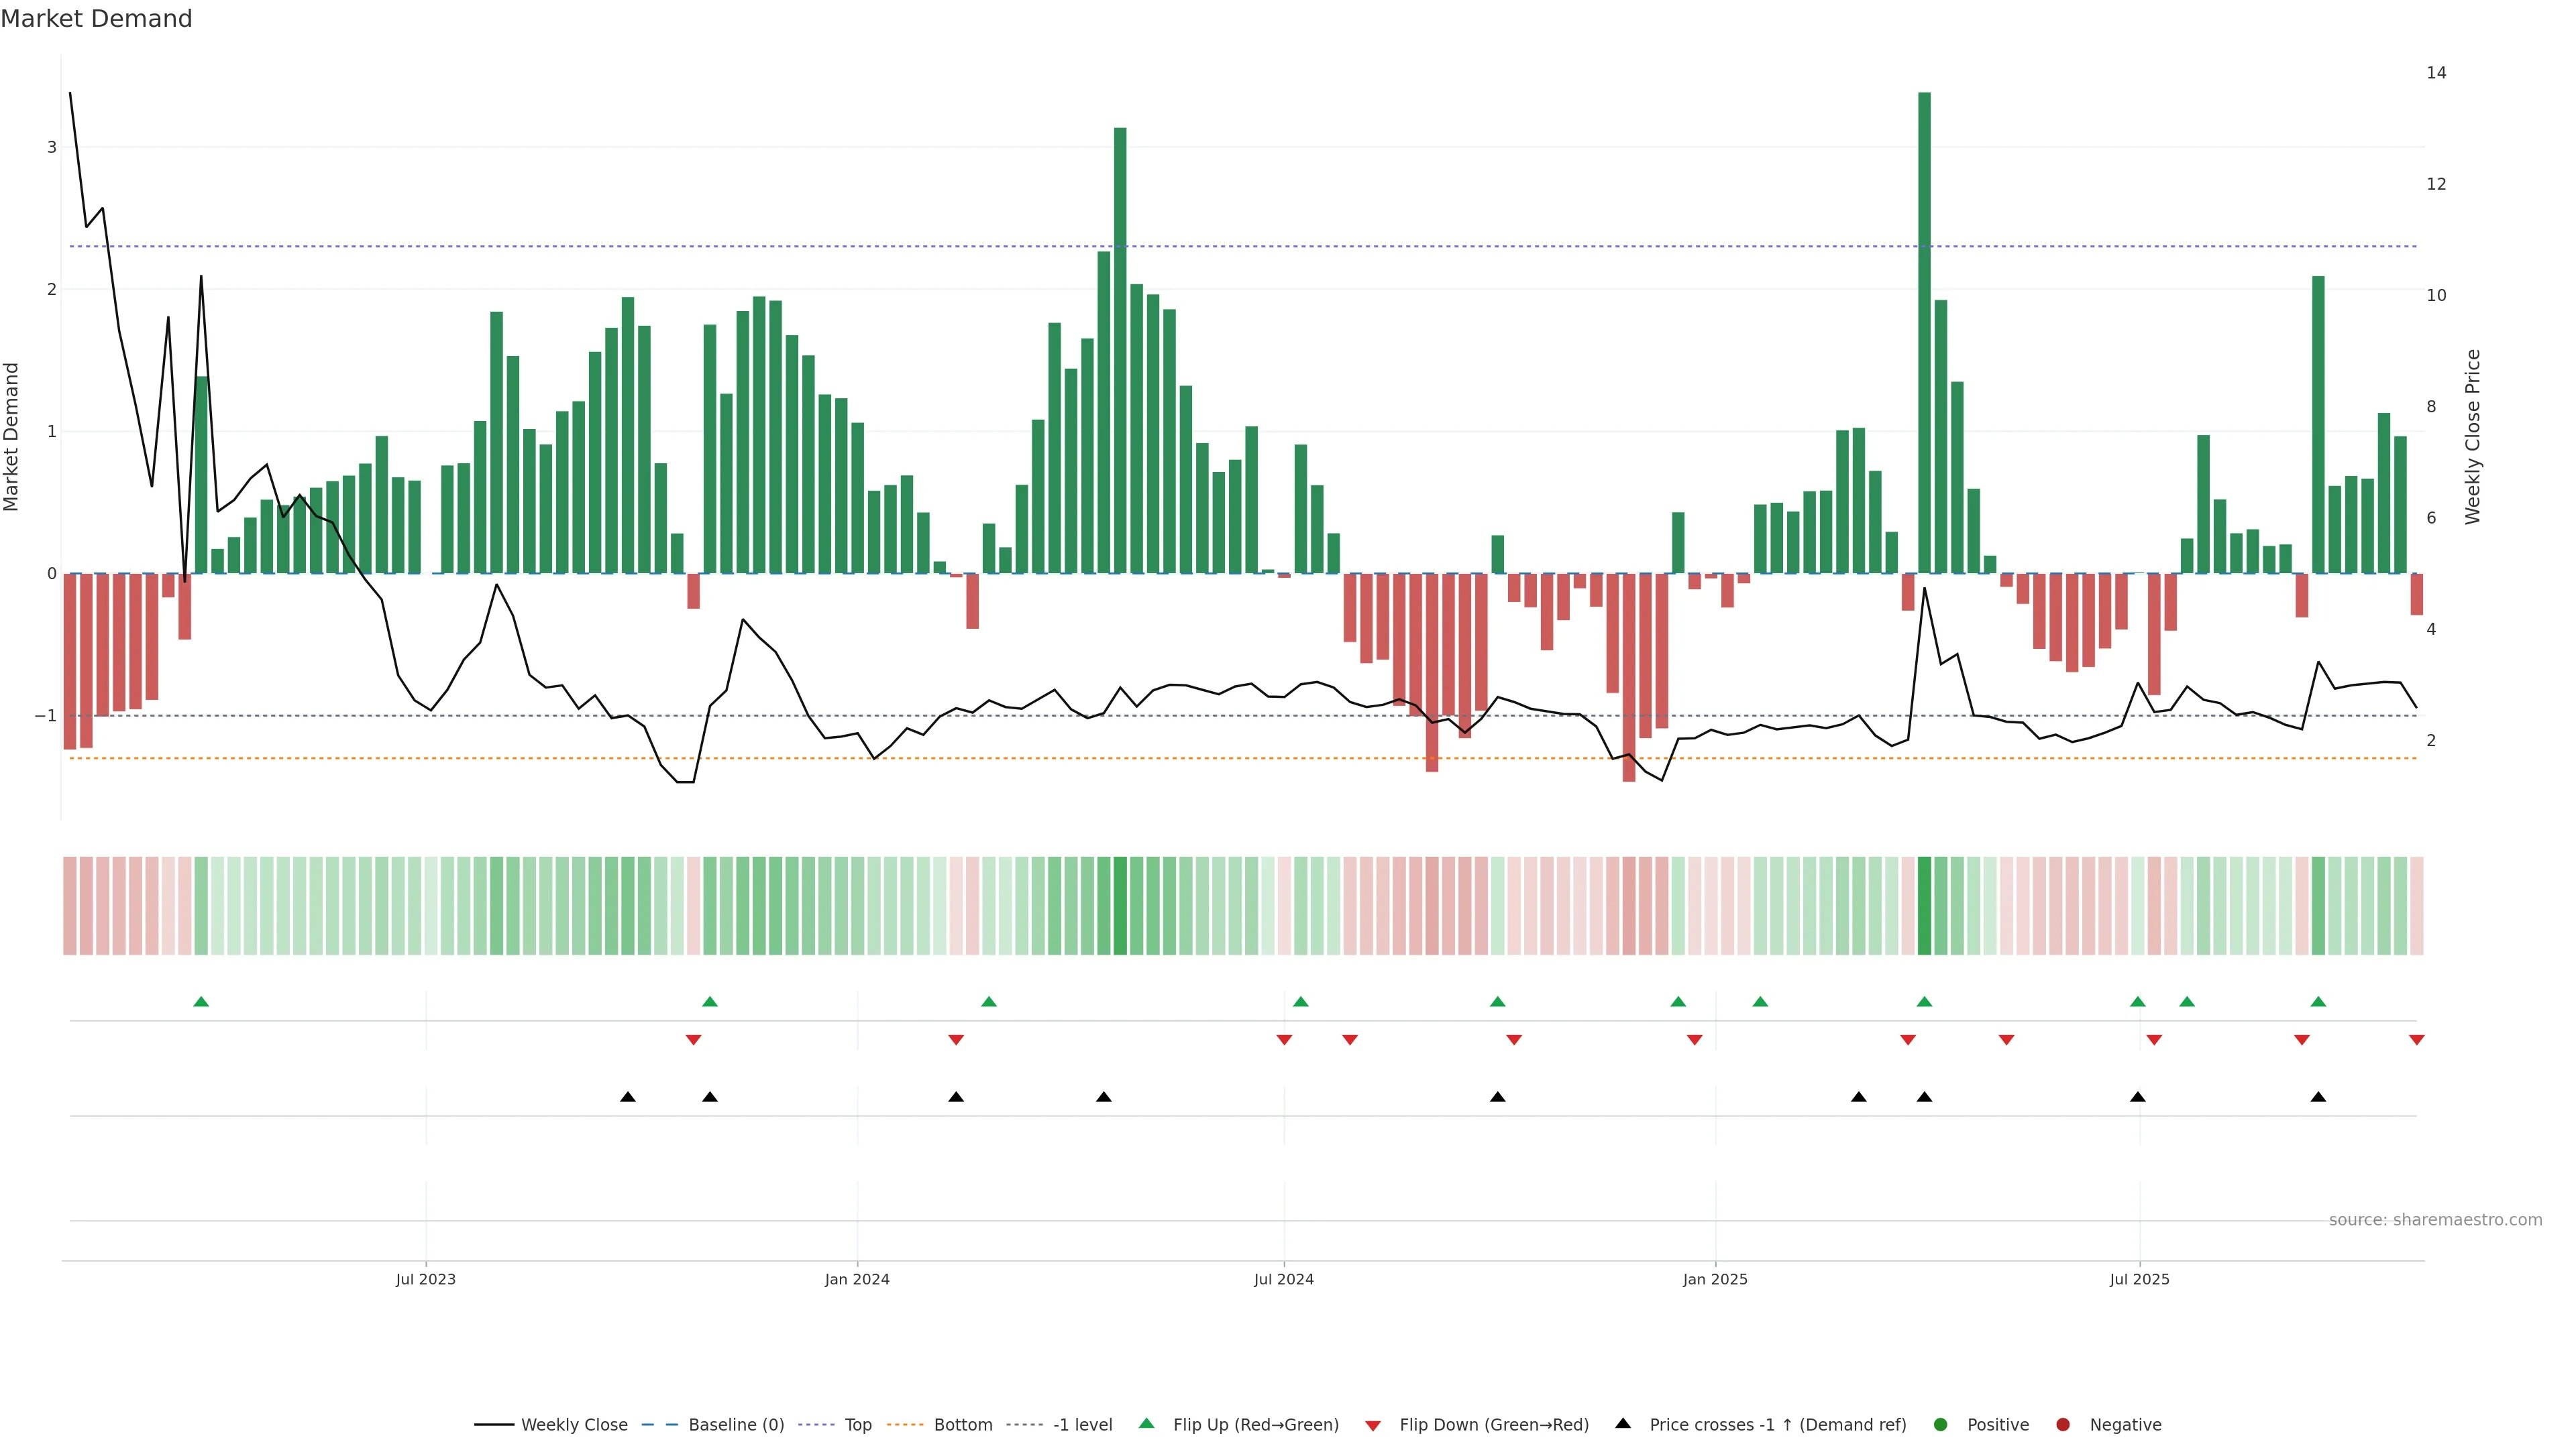Viewport: 2576px width, 1448px height.
Task: Click the green Positive circle legend icon
Action: pos(1941,1424)
